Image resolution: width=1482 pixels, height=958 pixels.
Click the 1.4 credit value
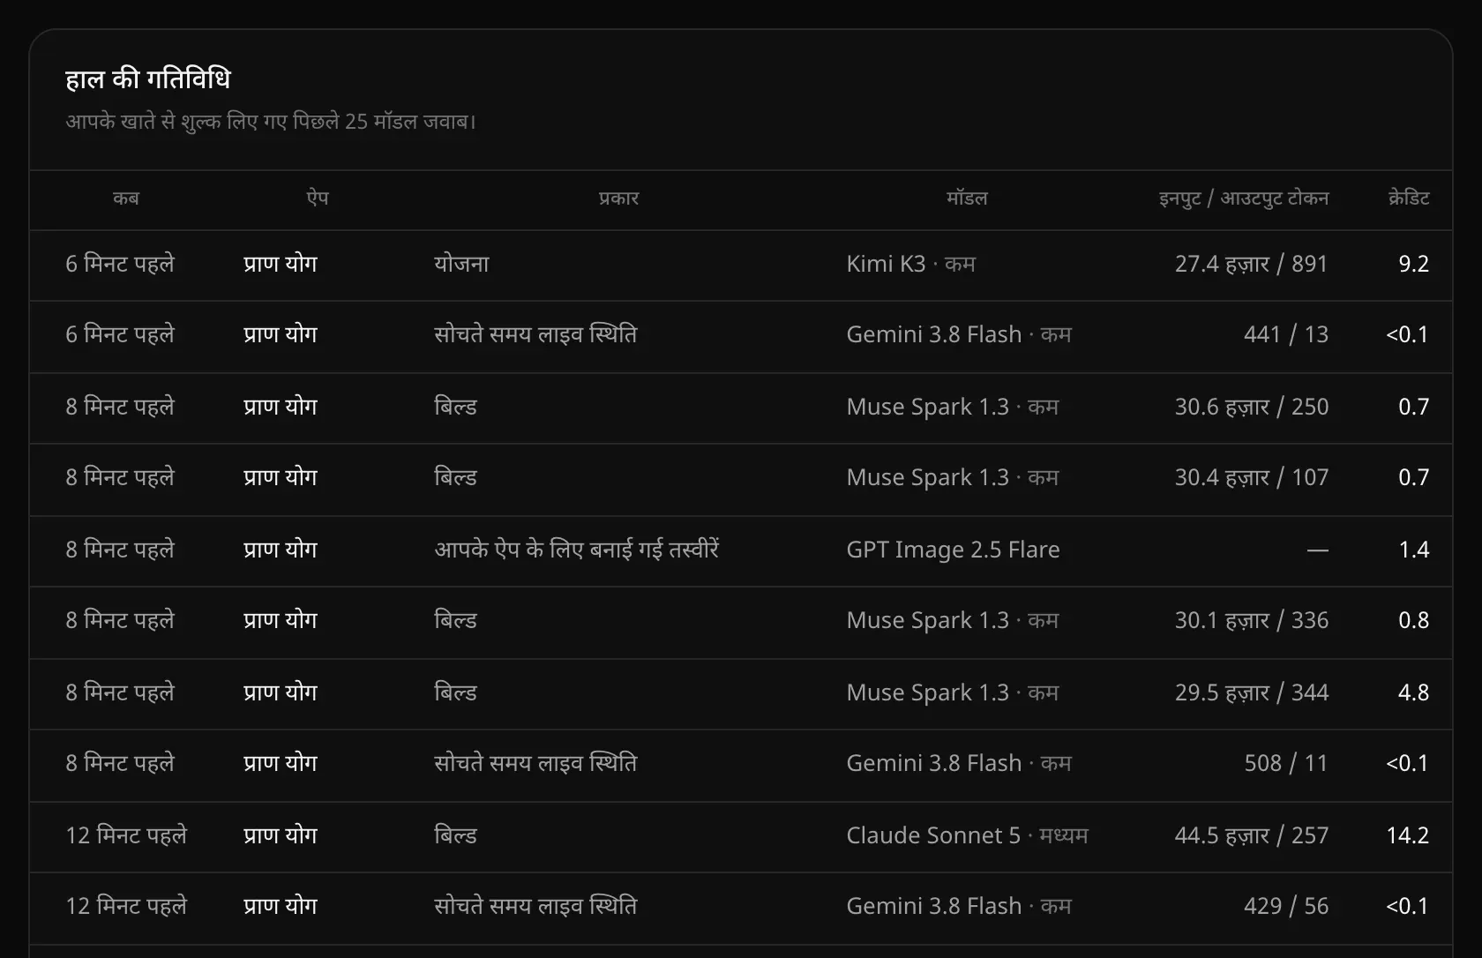click(x=1413, y=550)
